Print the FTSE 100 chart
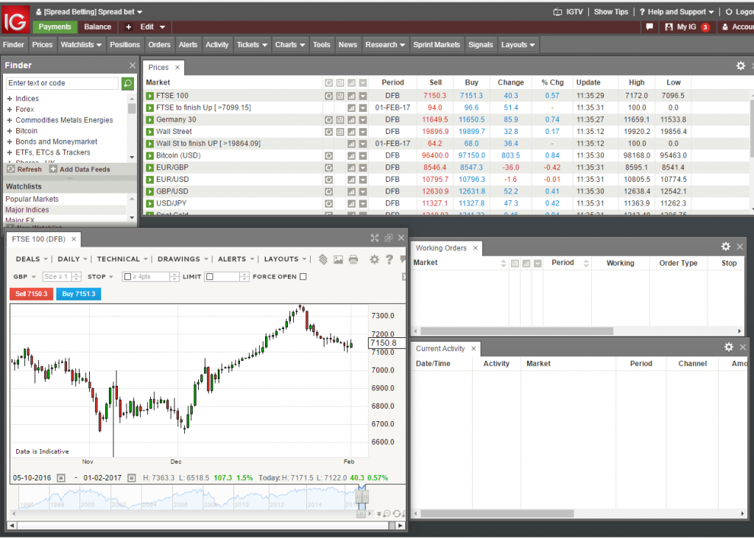Image resolution: width=754 pixels, height=539 pixels. pos(353,260)
